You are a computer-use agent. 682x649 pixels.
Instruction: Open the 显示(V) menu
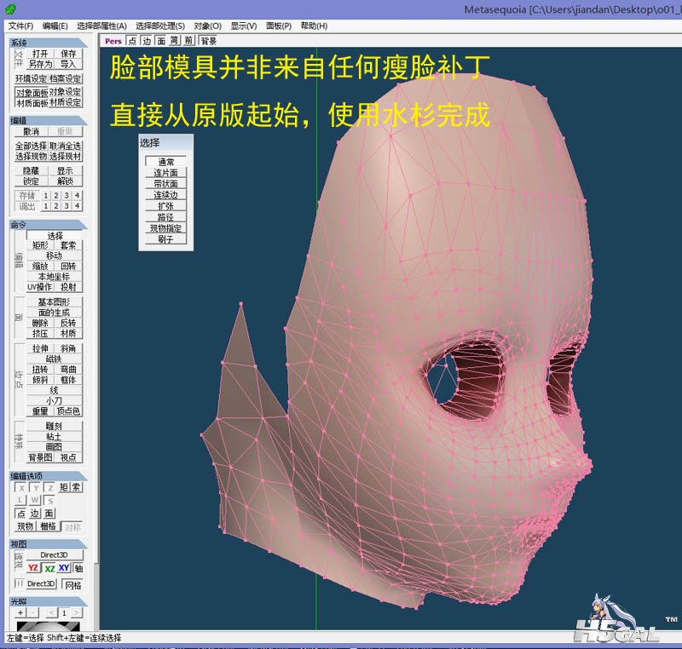click(244, 26)
